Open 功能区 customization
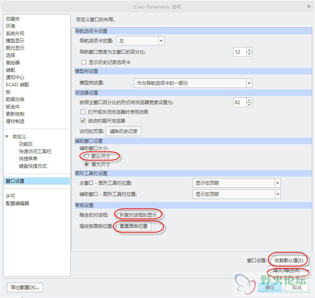The height and width of the screenshot is (298, 315). pos(26,144)
